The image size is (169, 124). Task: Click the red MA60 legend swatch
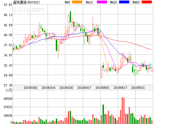coord(147,2)
